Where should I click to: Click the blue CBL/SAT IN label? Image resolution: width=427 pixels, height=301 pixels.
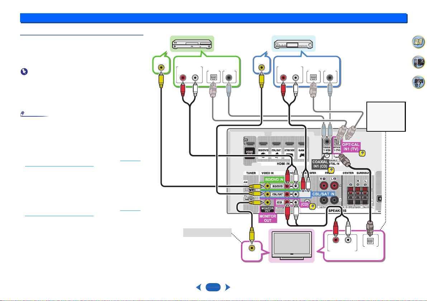[323, 194]
